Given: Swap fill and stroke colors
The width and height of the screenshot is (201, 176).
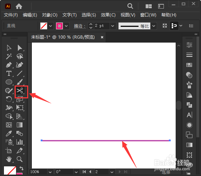Looking at the screenshot, I should point(21,168).
